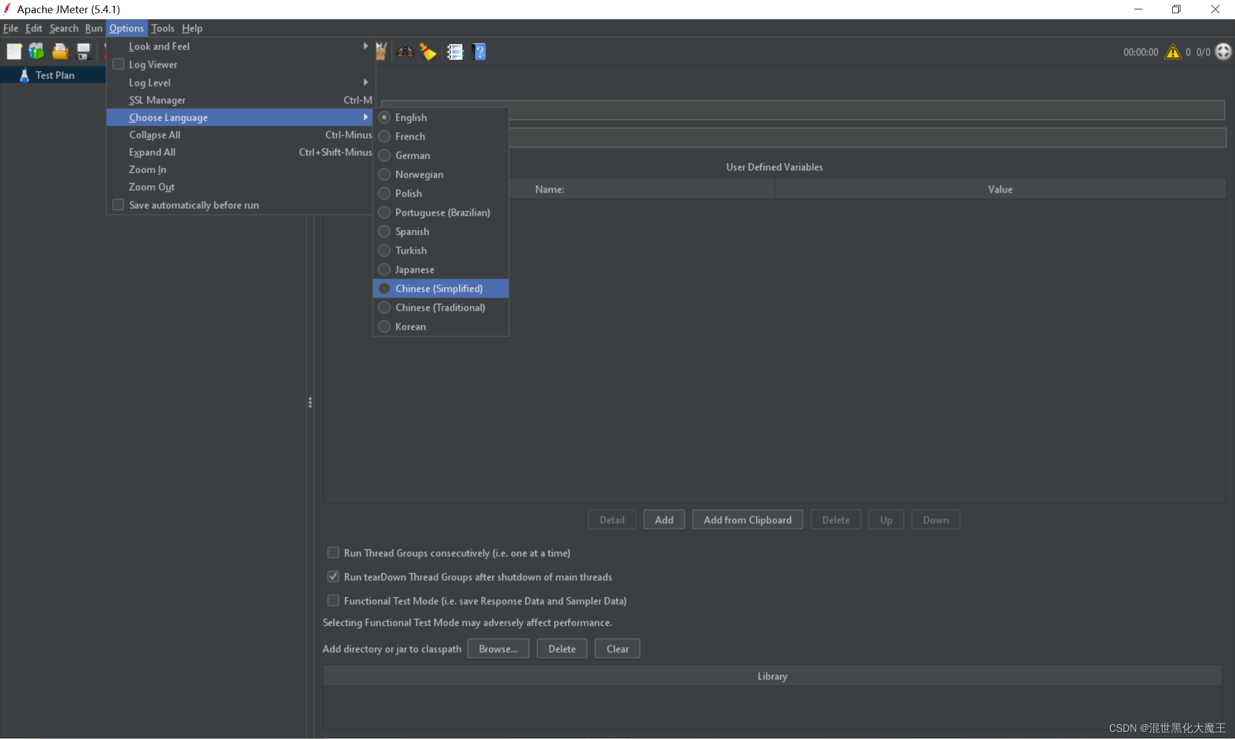Click the remote engines globe icon
The width and height of the screenshot is (1235, 739).
tap(1223, 52)
